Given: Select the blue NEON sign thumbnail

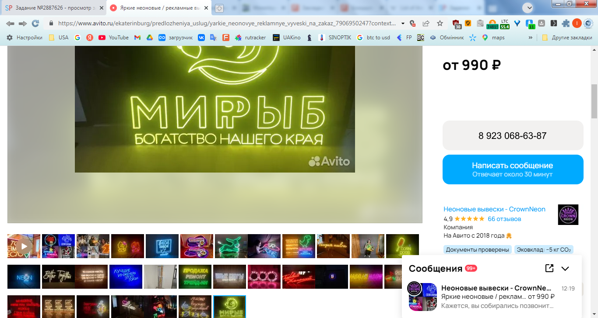Looking at the screenshot, I should click(x=24, y=277).
